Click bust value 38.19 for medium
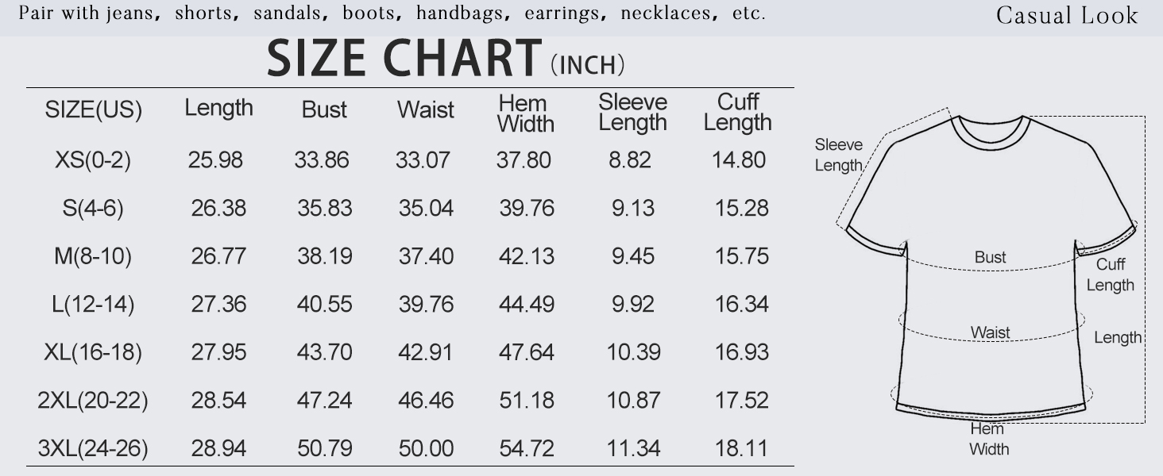Screen dimensions: 1163x476 click(x=324, y=256)
